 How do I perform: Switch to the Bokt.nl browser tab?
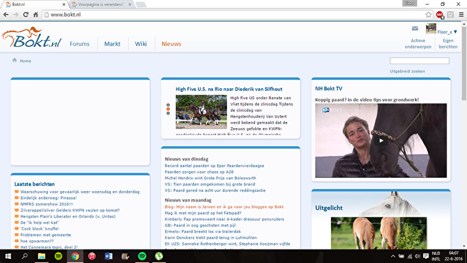pyautogui.click(x=34, y=5)
